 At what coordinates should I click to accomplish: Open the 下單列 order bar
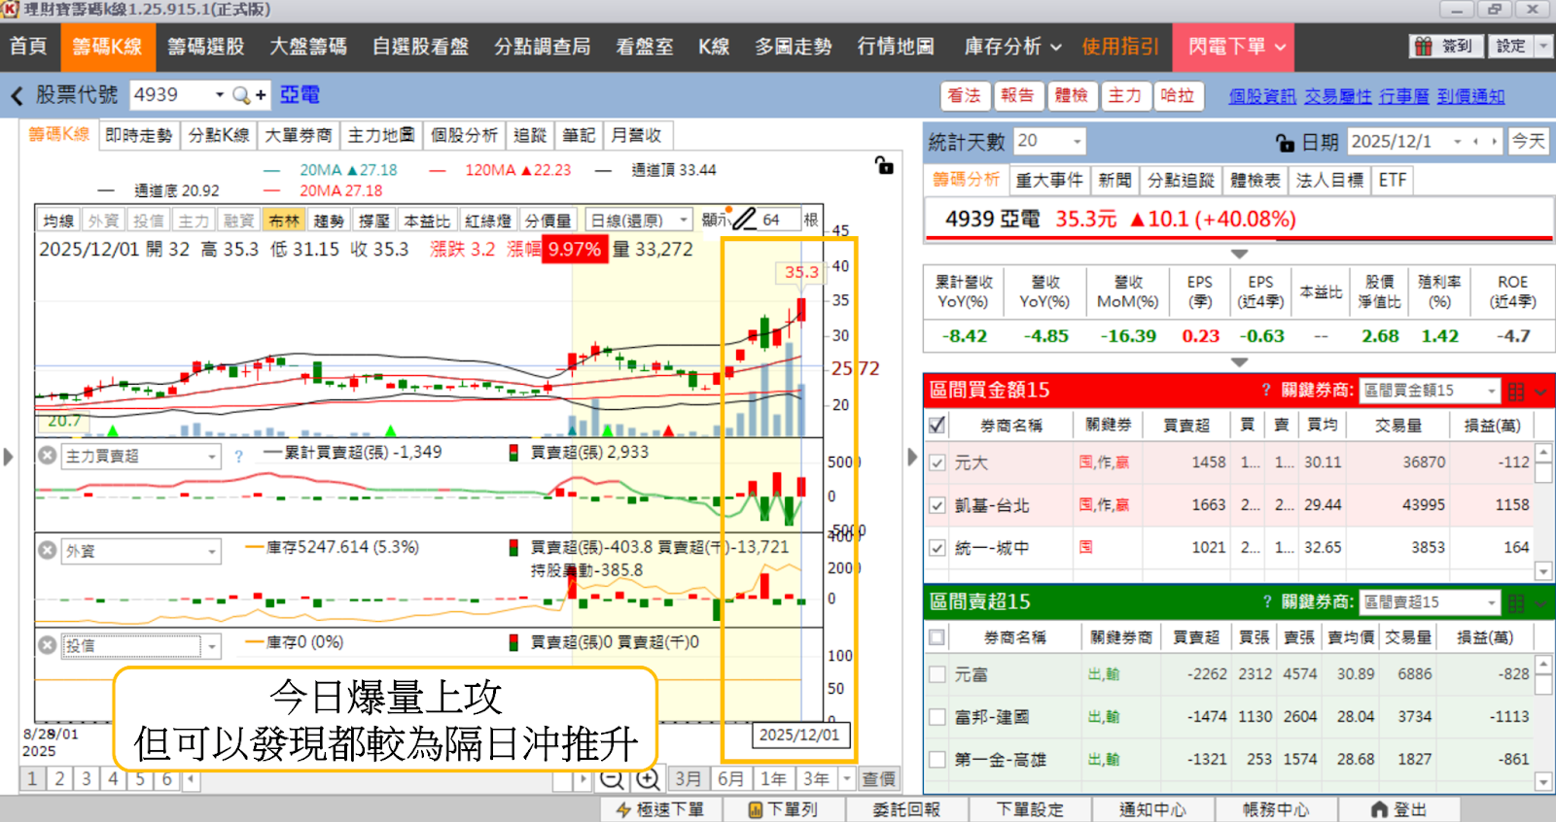pyautogui.click(x=784, y=809)
